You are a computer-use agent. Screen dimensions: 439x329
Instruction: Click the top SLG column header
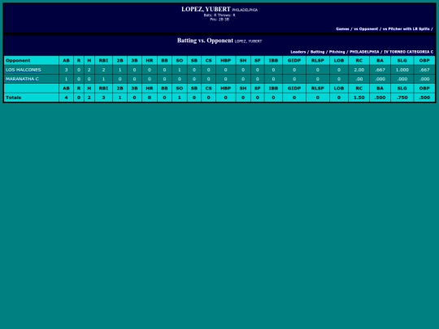[x=402, y=60]
